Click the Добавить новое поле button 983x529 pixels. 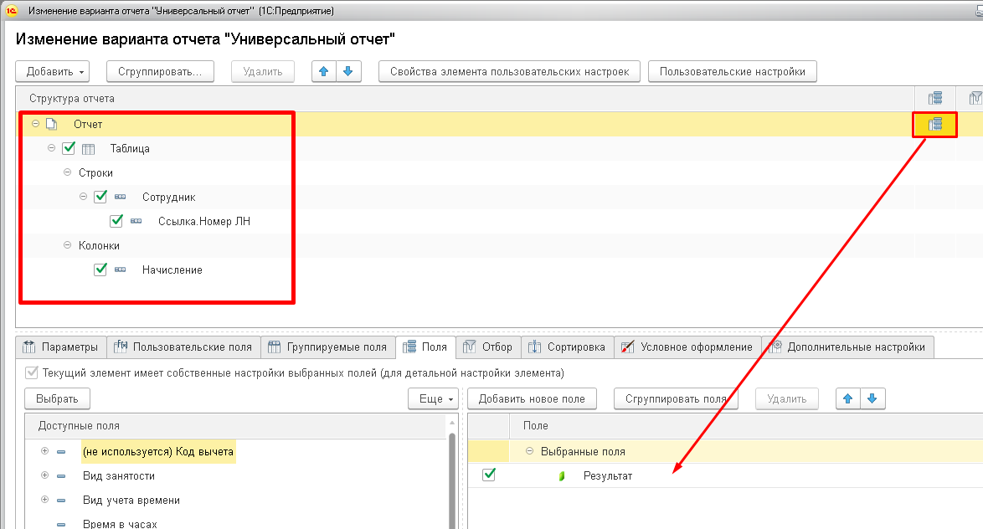point(532,398)
